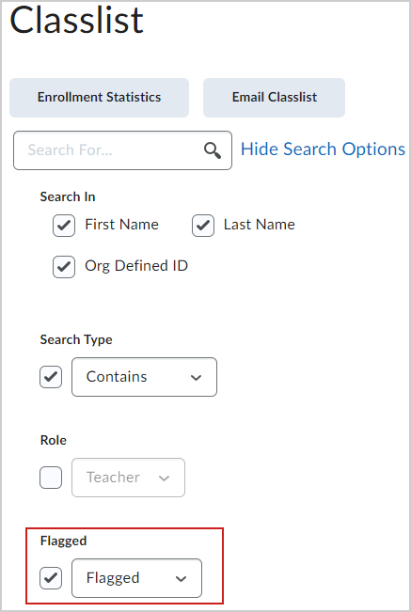
Task: Click the Email Classlist button
Action: 274,97
